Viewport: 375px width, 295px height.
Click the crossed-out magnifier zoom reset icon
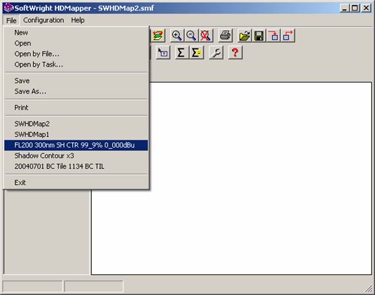click(x=206, y=36)
